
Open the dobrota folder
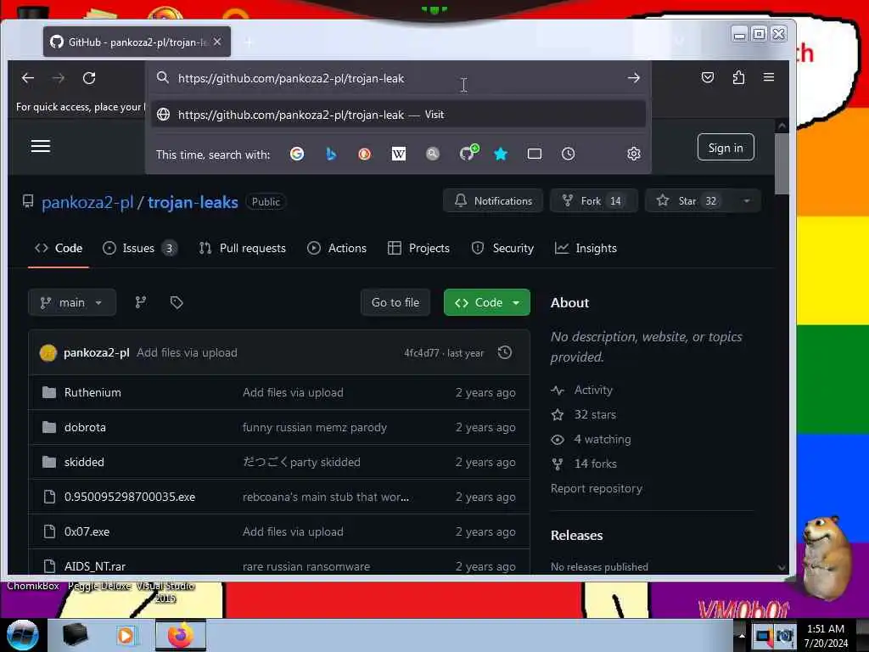(x=85, y=428)
